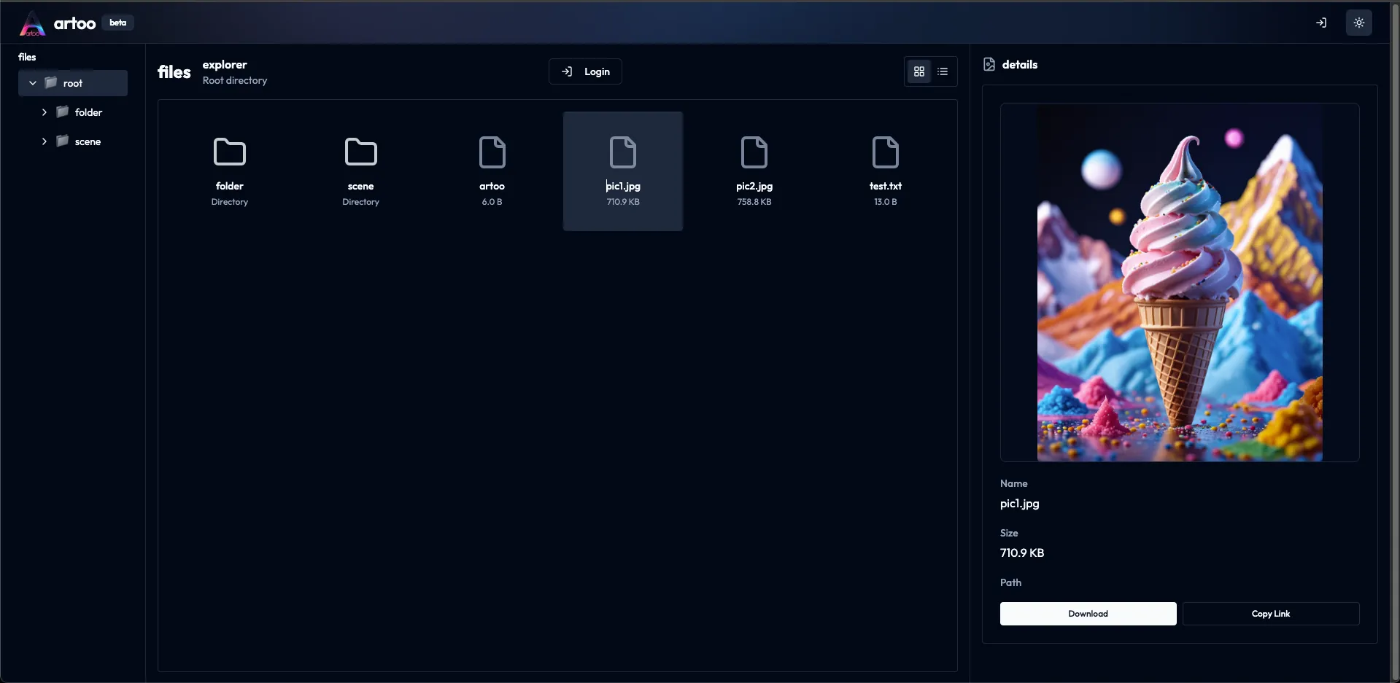Click the root folder icon in the sidebar

(x=52, y=83)
